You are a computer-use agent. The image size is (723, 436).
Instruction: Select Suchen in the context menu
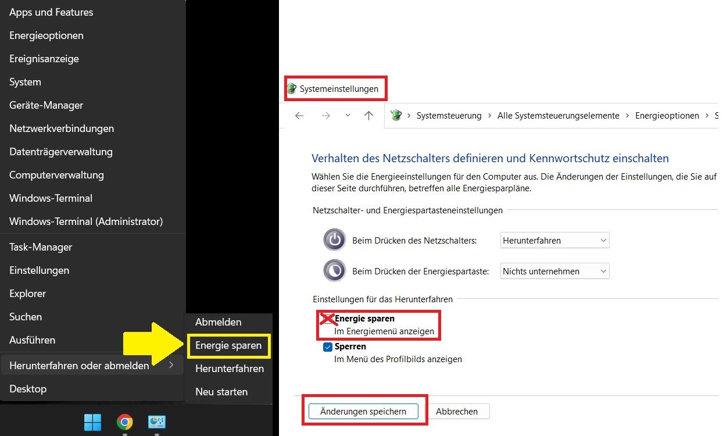pos(93,317)
